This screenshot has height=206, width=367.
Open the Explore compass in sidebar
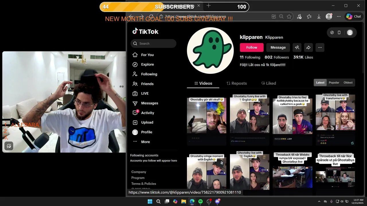click(x=143, y=64)
